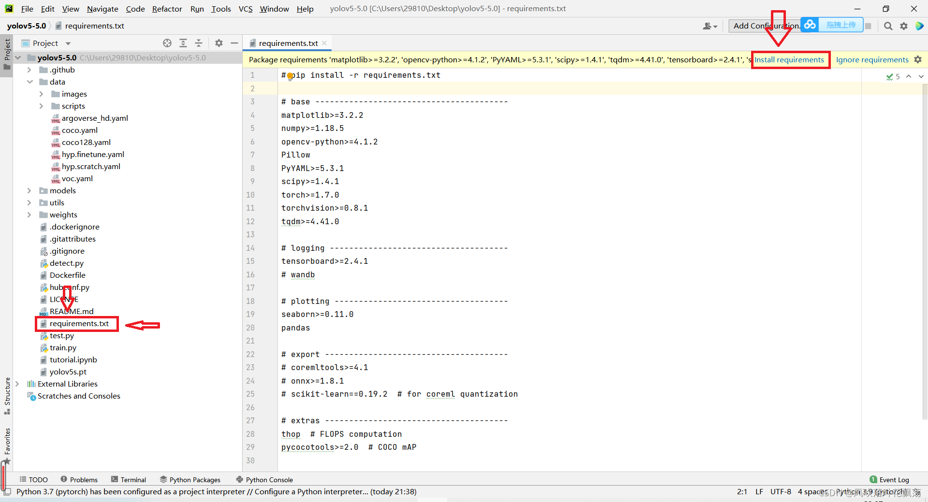Viewport: 928px width, 502px height.
Task: Select hyp.scratch.yaml file
Action: pos(91,166)
